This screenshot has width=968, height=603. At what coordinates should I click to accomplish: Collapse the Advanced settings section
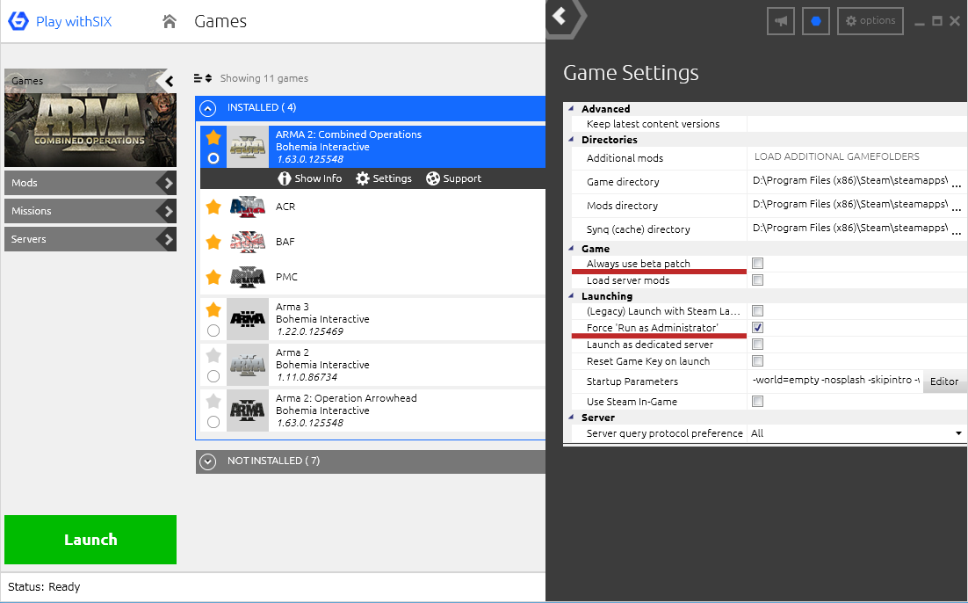pyautogui.click(x=571, y=108)
